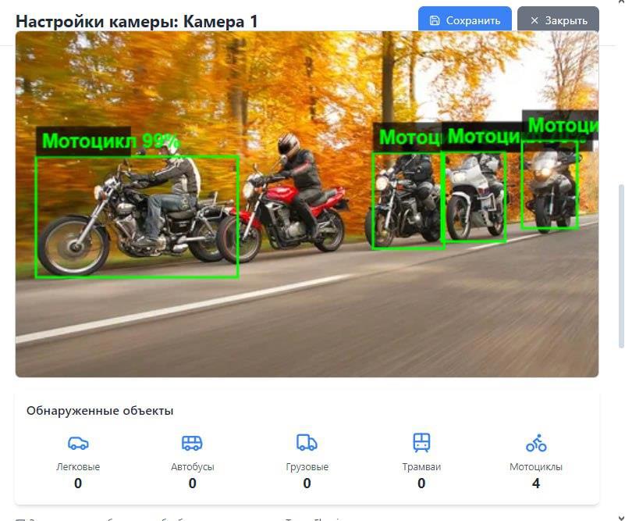Click the Грузовые truck icon

click(x=307, y=443)
